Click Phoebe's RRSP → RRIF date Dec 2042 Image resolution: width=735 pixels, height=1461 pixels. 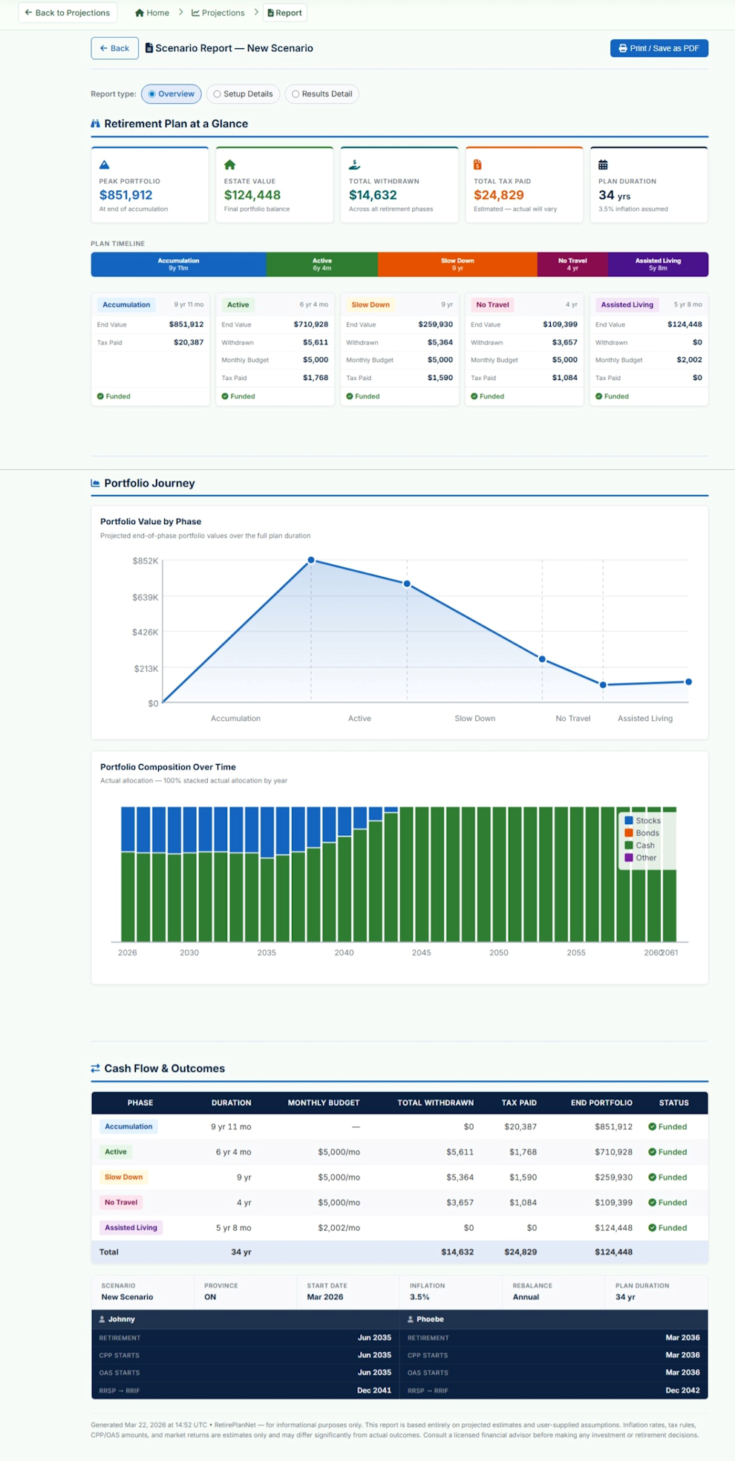(682, 1390)
